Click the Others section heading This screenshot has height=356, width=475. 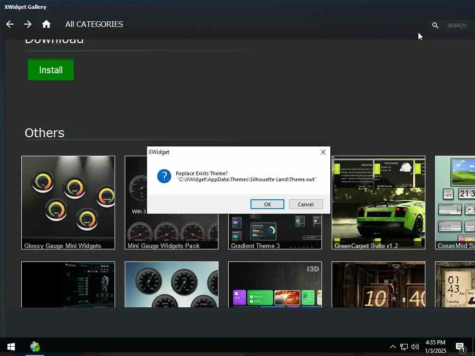click(x=45, y=133)
